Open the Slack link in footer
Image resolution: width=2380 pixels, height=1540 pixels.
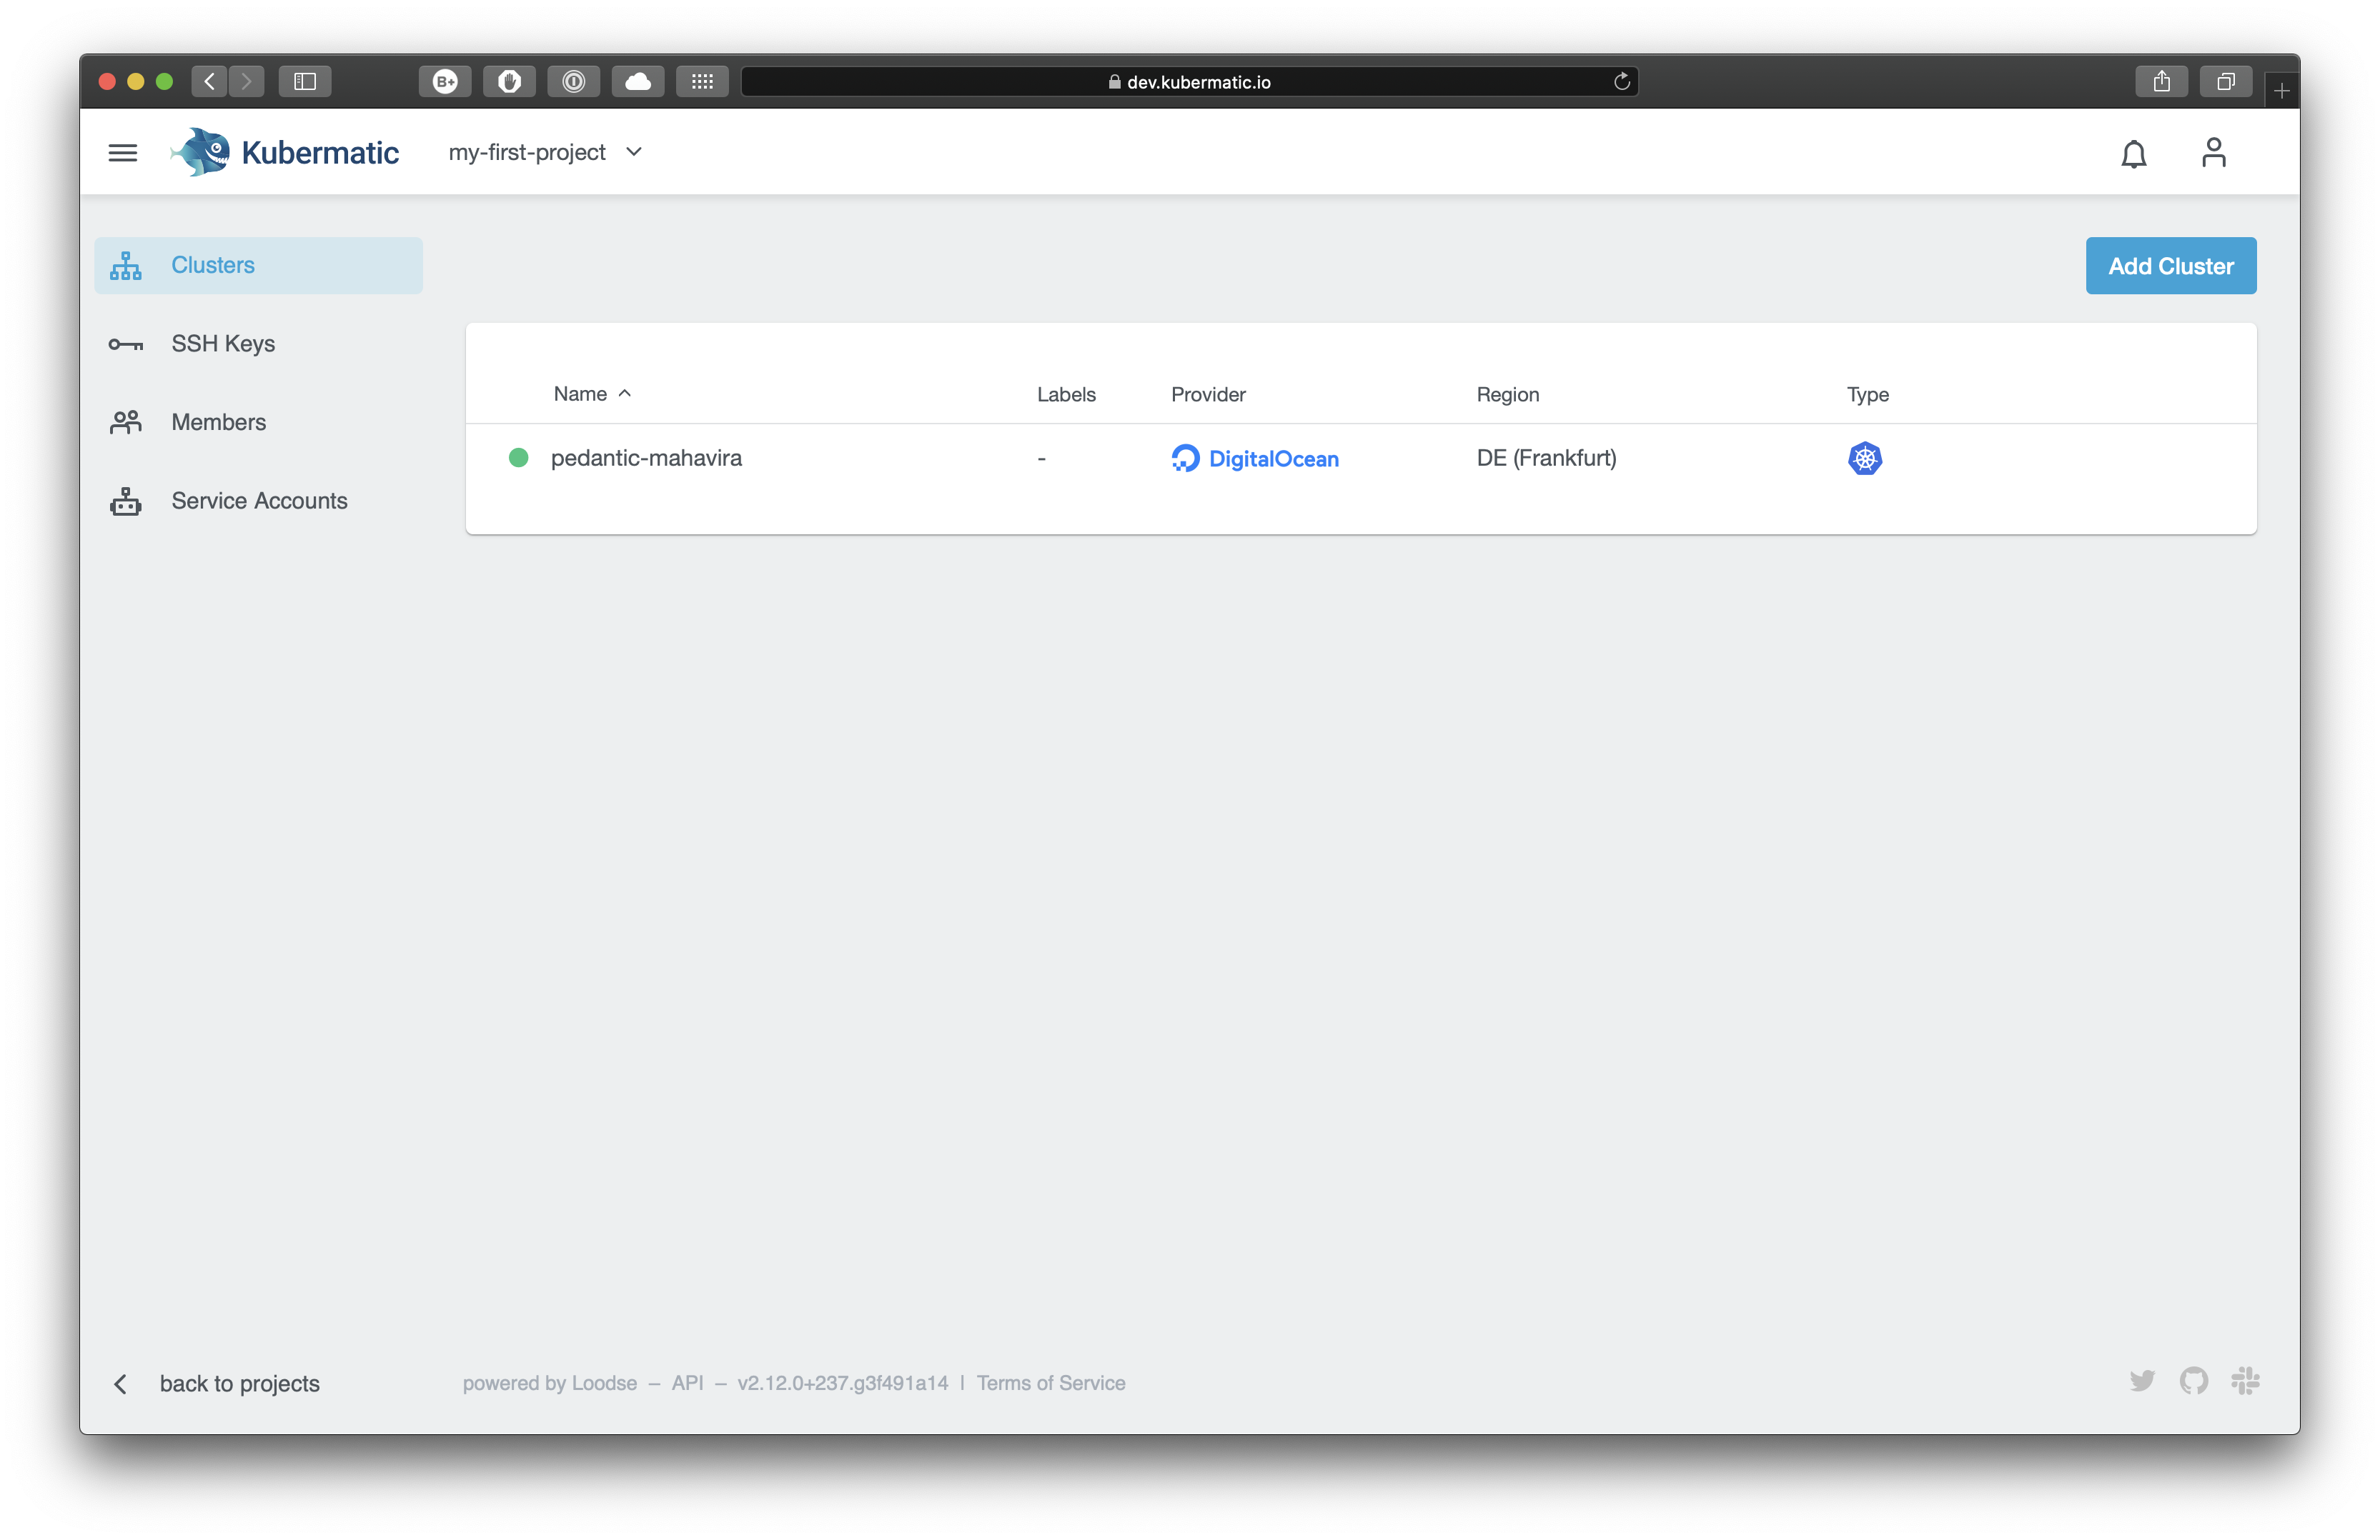coord(2245,1381)
